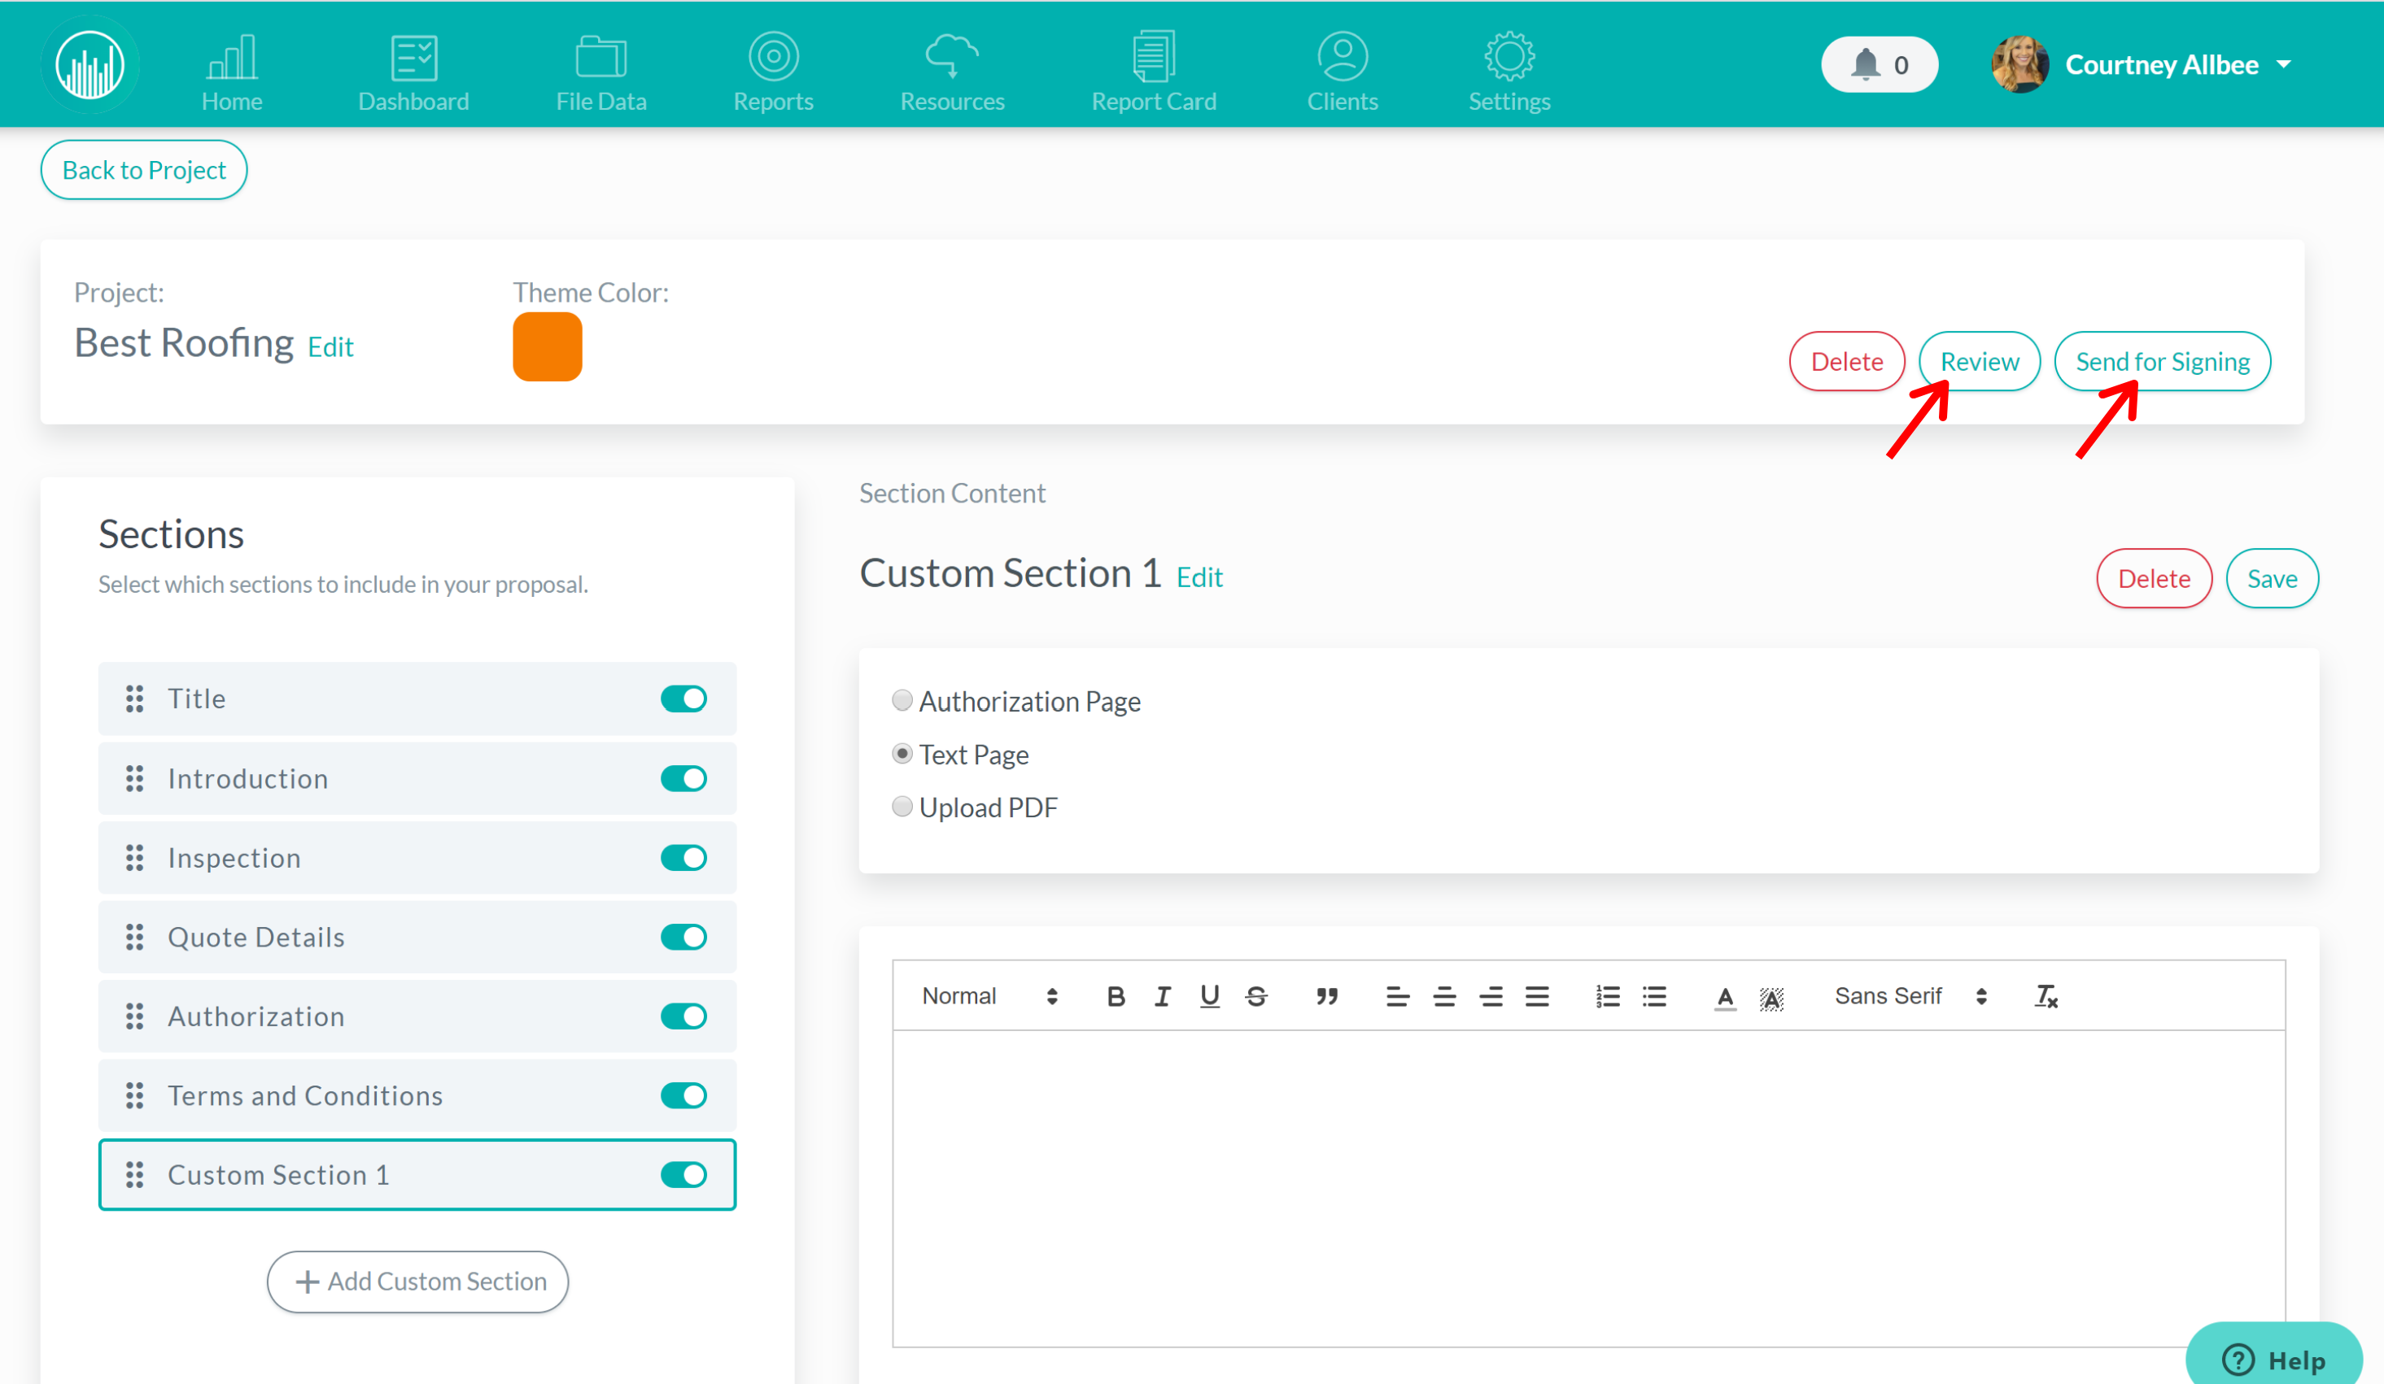This screenshot has width=2384, height=1384.
Task: Select the Authorization Page radio option
Action: pos(902,700)
